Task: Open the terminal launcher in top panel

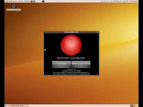Action: (x=43, y=1)
